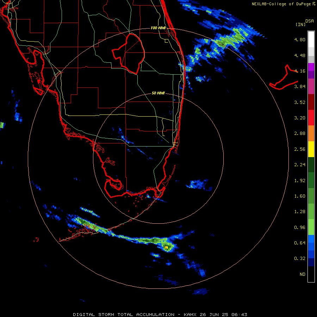The height and width of the screenshot is (317, 317).
Task: Select the orange legend swatch
Action: click(x=311, y=133)
